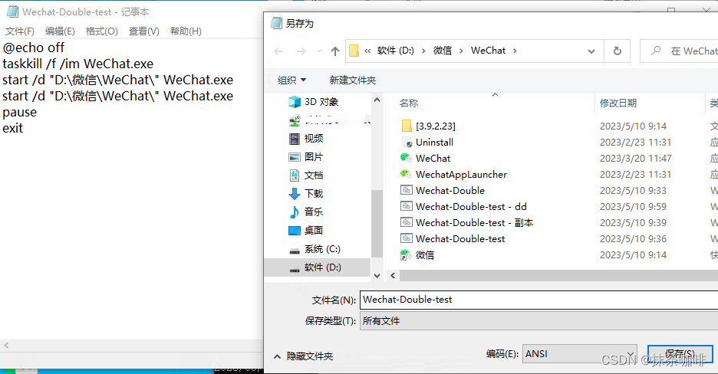
Task: Expand the address bar path history dropdown
Action: pyautogui.click(x=591, y=51)
